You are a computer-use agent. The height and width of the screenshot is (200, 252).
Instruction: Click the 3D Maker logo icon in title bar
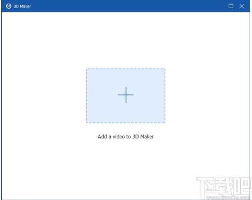point(9,6)
